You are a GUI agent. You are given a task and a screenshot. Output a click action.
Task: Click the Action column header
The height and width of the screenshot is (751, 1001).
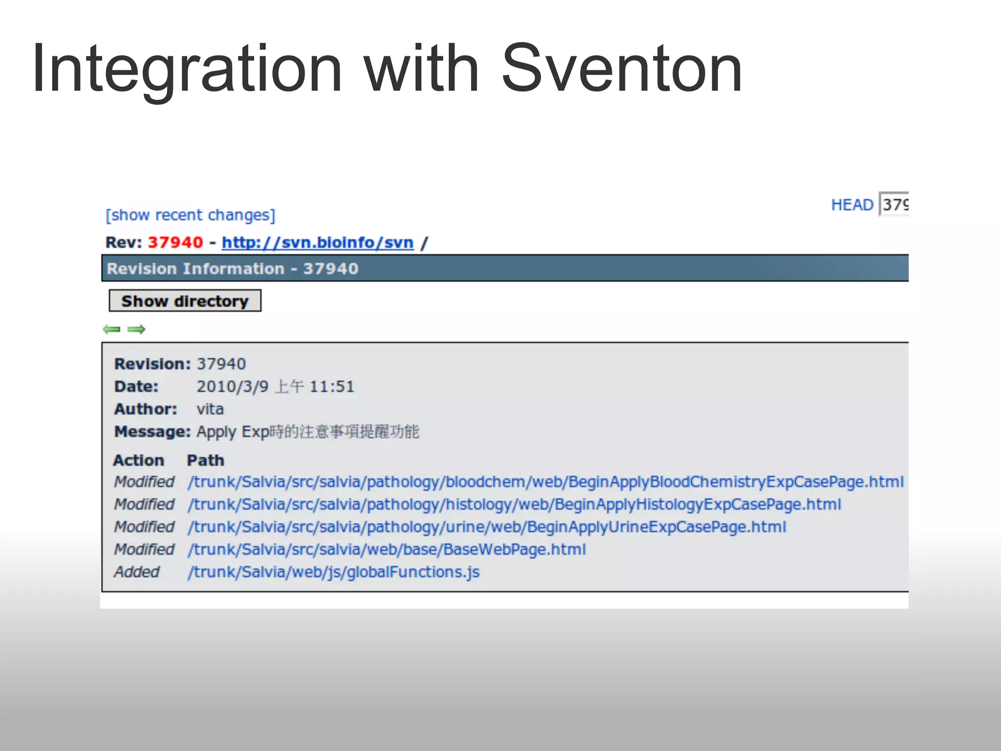point(139,460)
